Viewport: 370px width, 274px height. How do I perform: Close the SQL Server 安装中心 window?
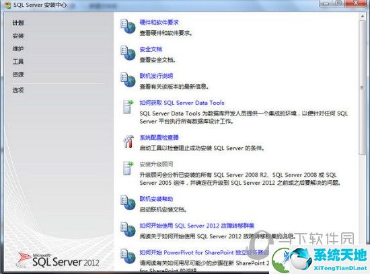click(x=355, y=3)
